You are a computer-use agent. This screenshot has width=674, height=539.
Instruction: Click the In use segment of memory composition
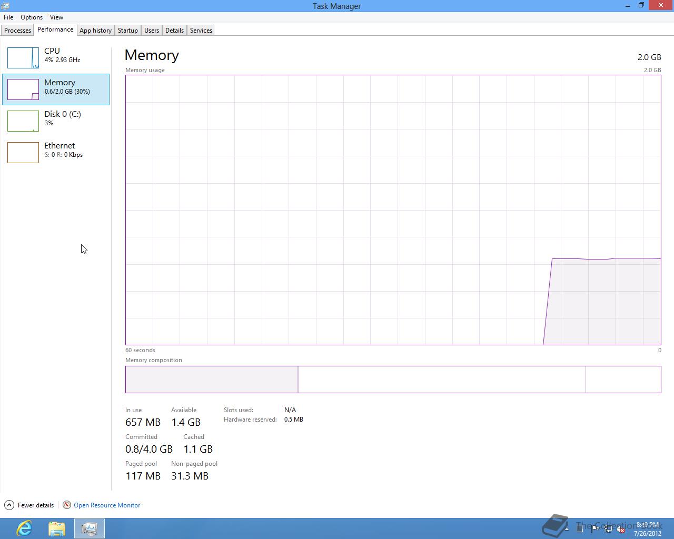click(x=212, y=380)
